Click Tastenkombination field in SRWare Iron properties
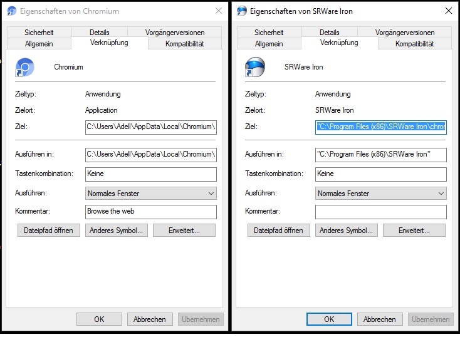 [381, 174]
